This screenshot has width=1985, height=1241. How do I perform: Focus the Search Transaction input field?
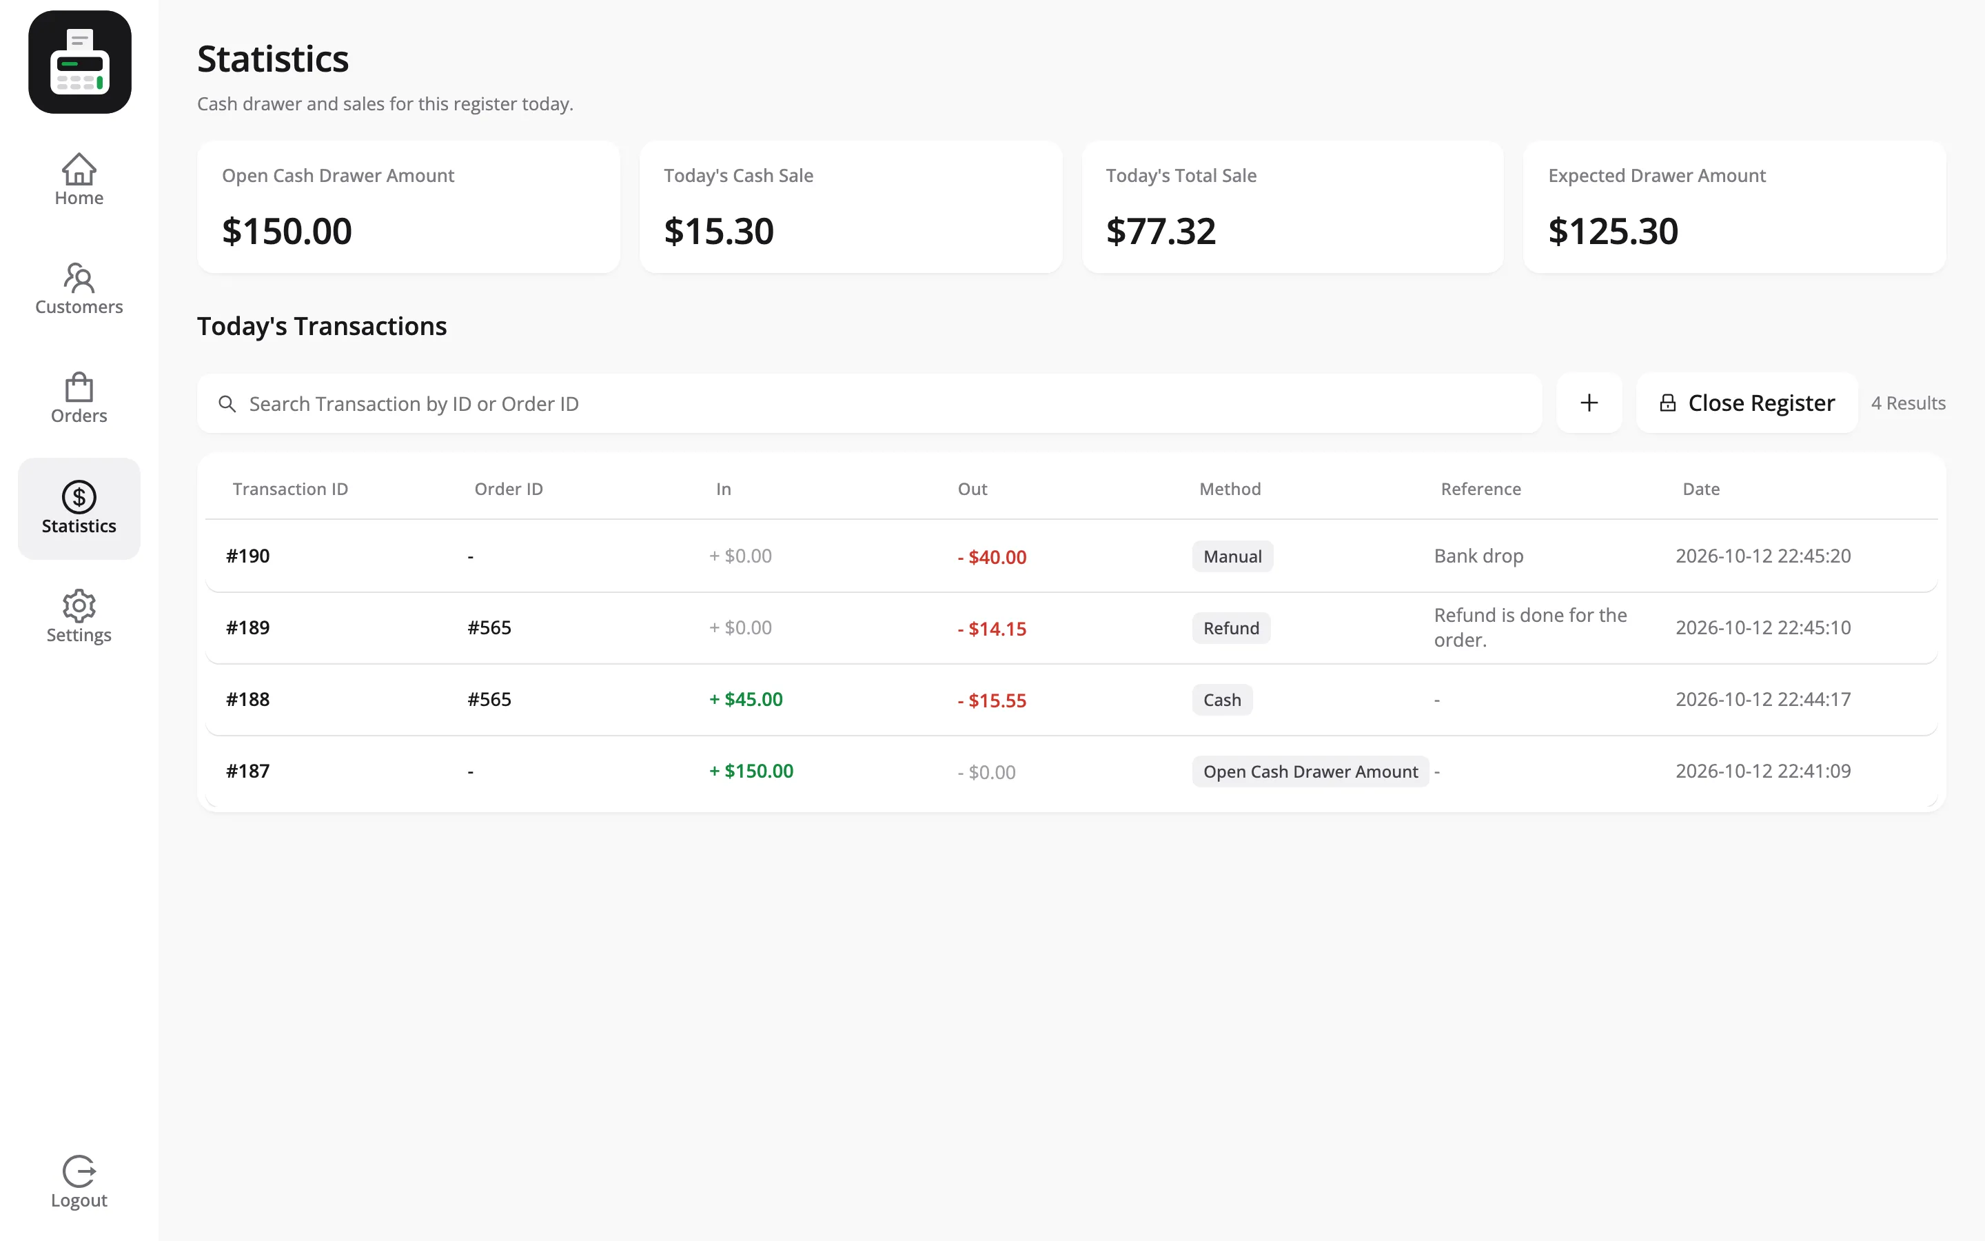(x=869, y=404)
